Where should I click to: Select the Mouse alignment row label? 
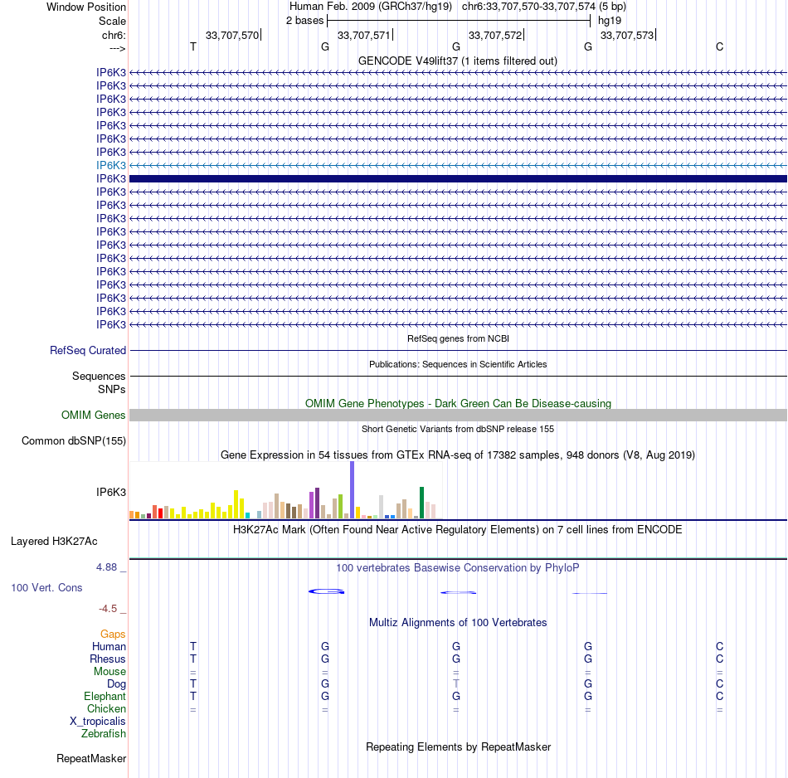pyautogui.click(x=109, y=672)
